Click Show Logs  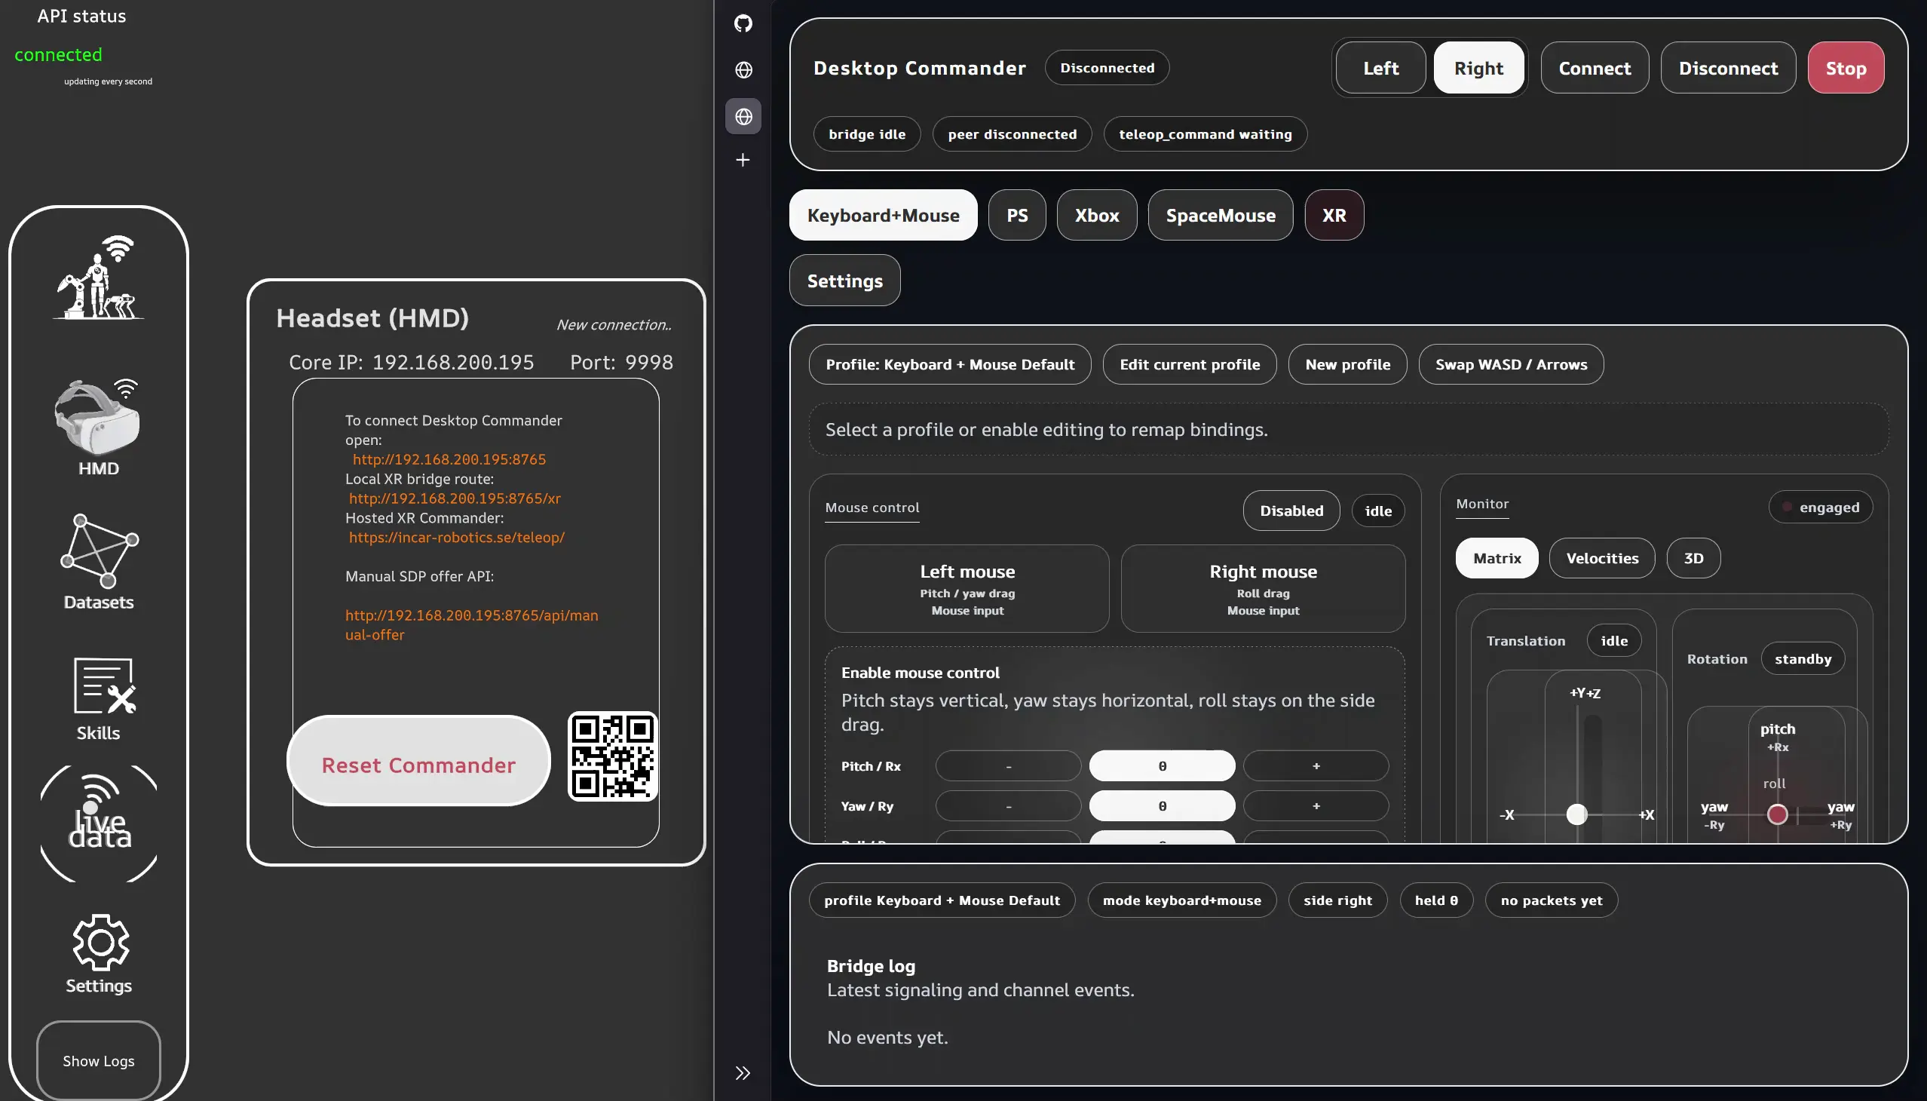coord(98,1060)
